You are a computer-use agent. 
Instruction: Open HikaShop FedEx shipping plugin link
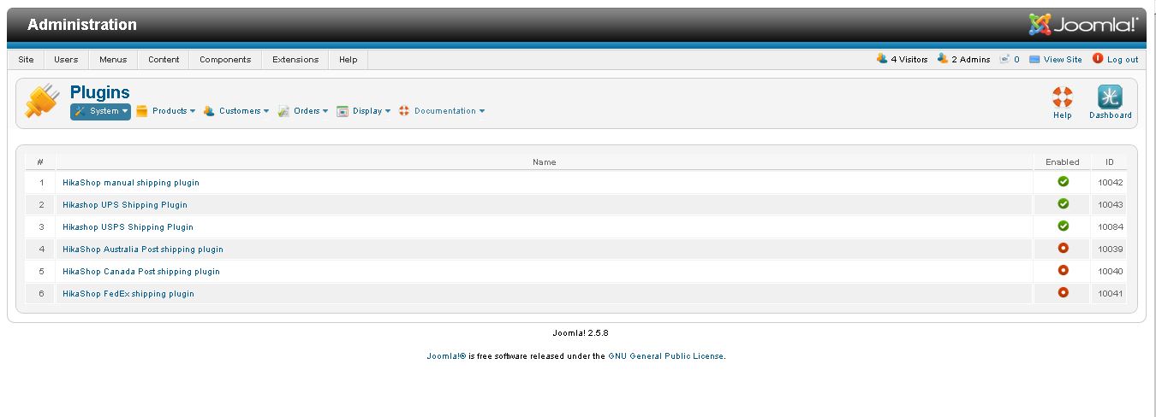[128, 294]
